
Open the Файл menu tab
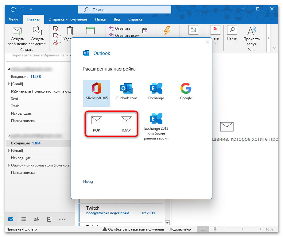click(x=13, y=19)
